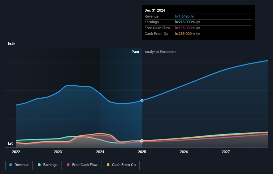Toggle the Revenue legend series
The height and width of the screenshot is (174, 273).
[19, 165]
